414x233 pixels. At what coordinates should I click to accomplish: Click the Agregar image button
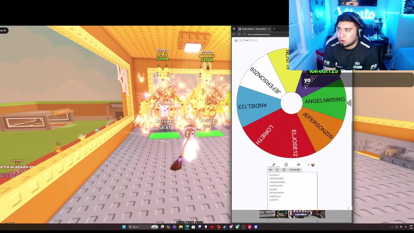pyautogui.click(x=294, y=170)
